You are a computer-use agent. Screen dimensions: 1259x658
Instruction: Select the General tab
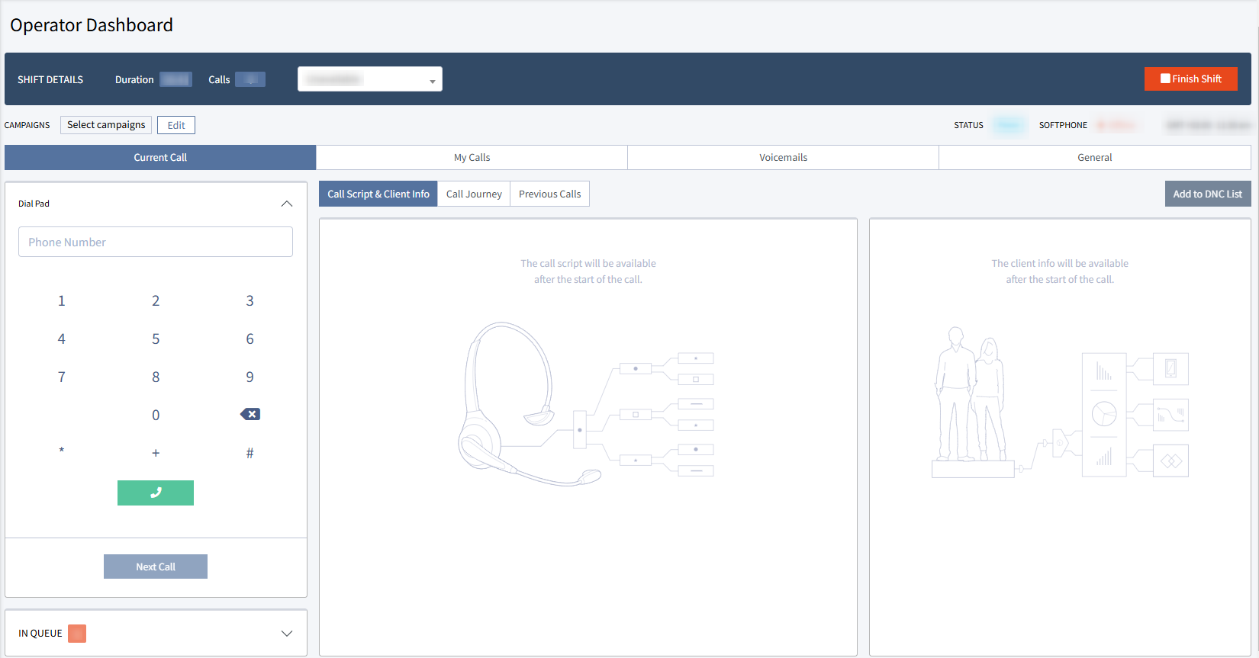point(1094,158)
